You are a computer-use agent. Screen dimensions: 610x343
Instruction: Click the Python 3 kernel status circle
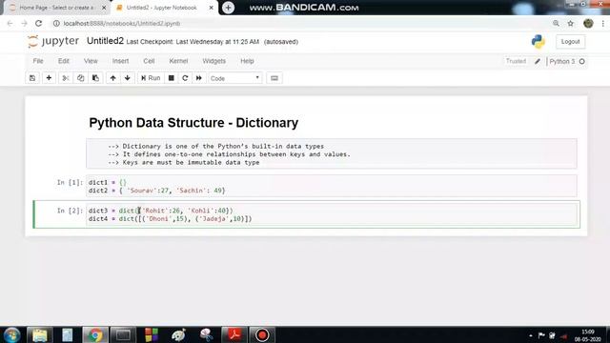[x=582, y=61]
